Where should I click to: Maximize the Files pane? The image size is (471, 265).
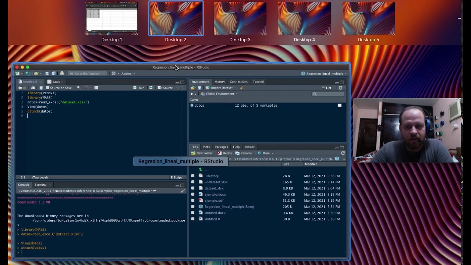tap(342, 148)
